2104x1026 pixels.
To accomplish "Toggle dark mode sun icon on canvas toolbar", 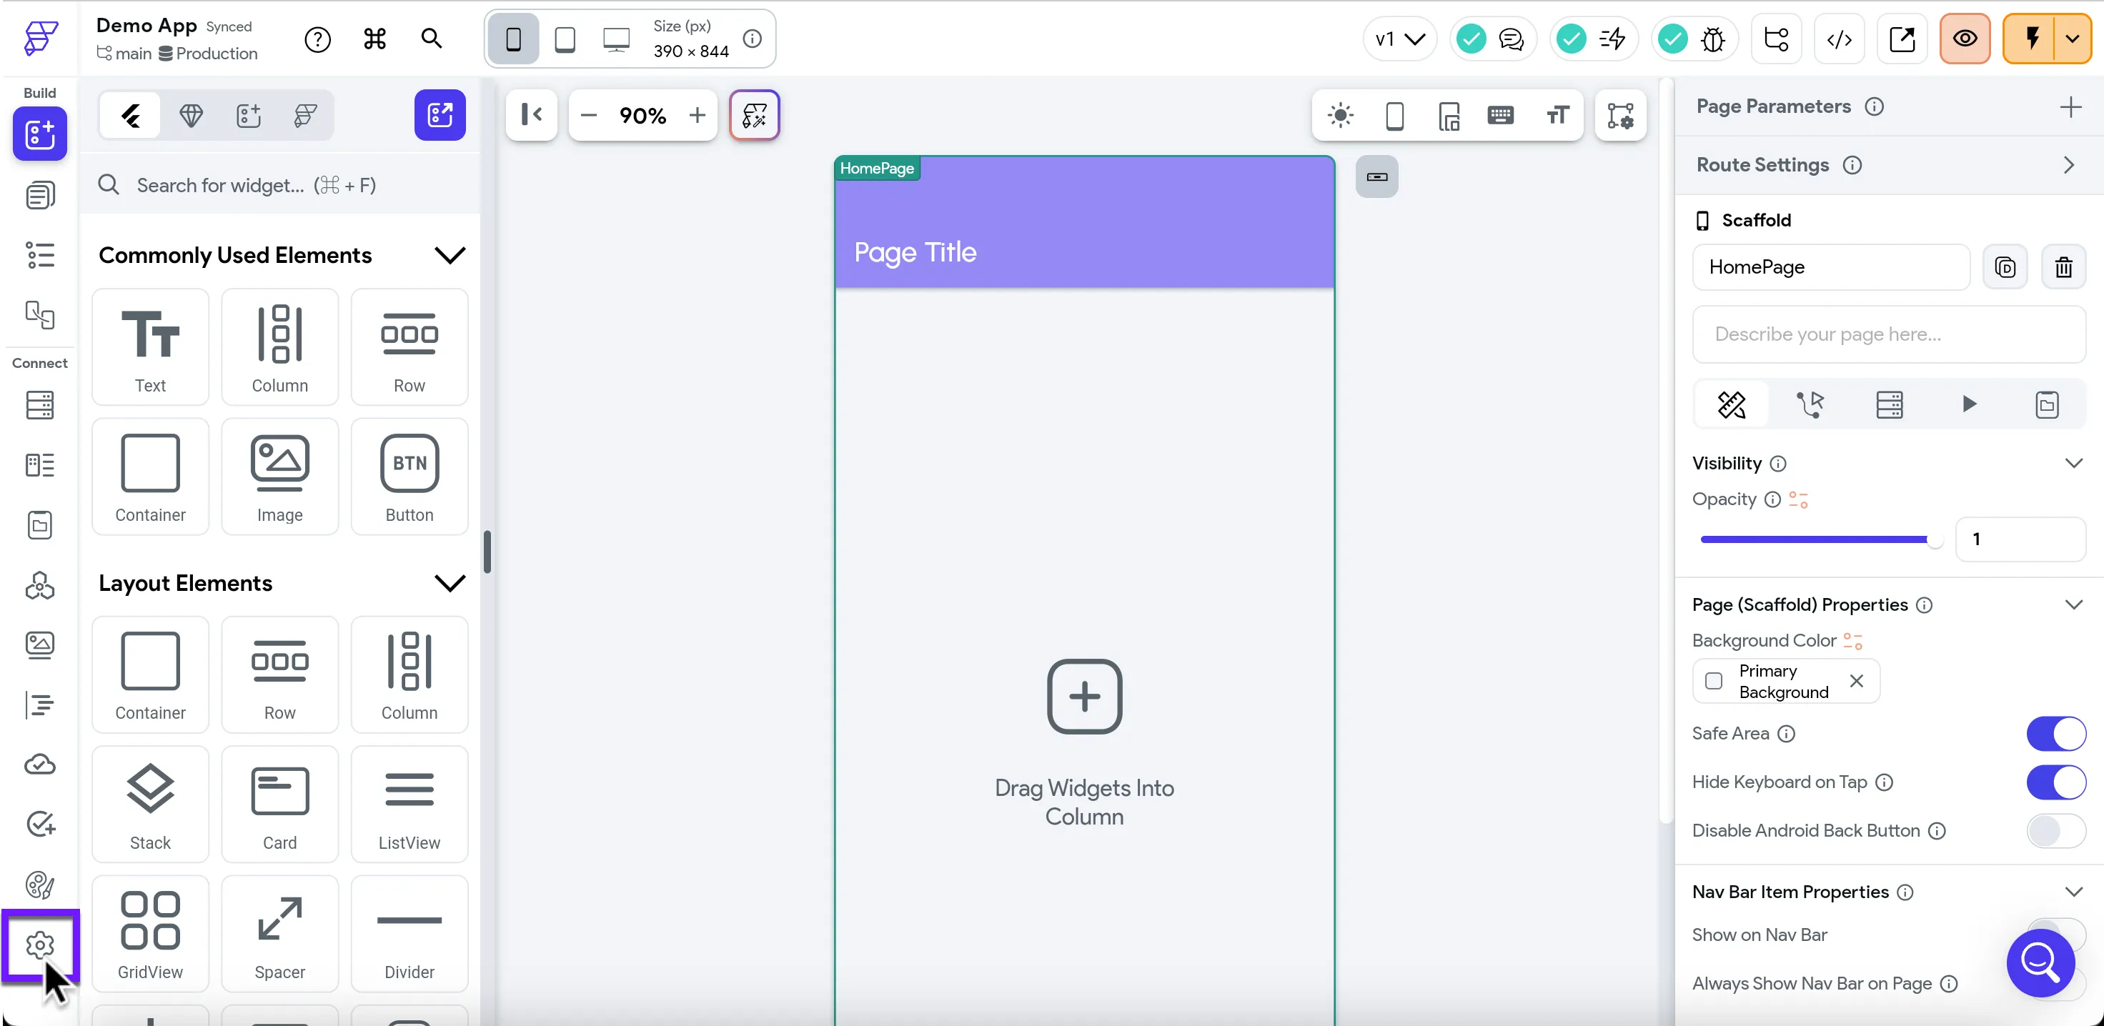I will pos(1340,116).
